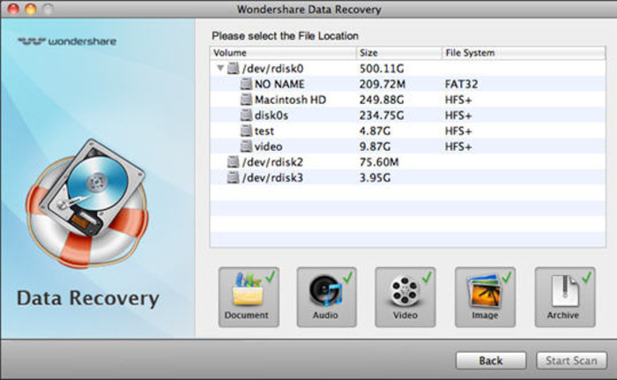Image resolution: width=617 pixels, height=380 pixels.
Task: Click the 234.75G size value
Action: point(382,115)
